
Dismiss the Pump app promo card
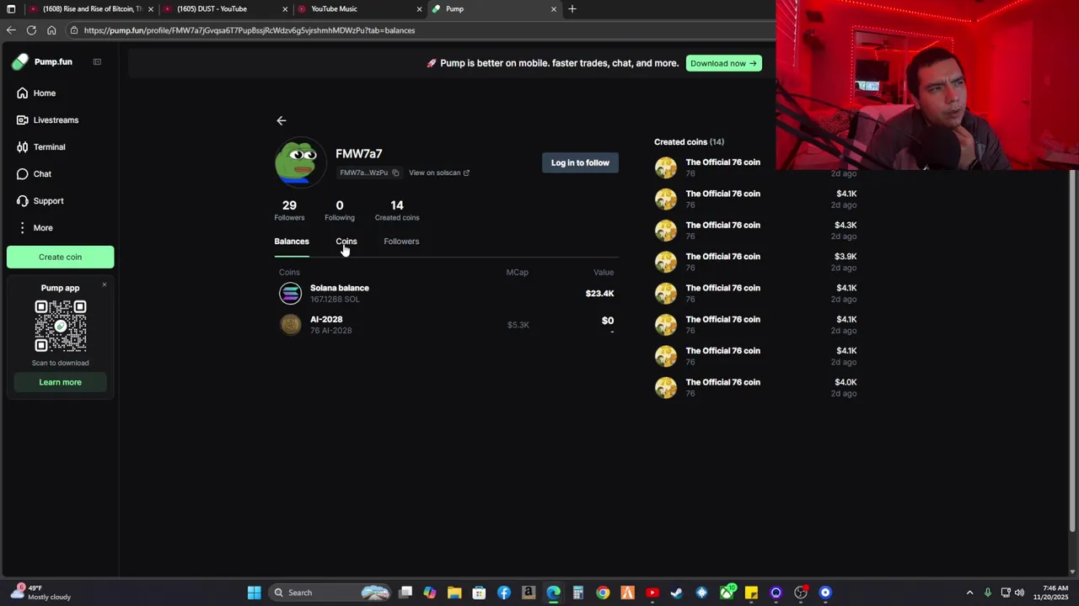(105, 284)
